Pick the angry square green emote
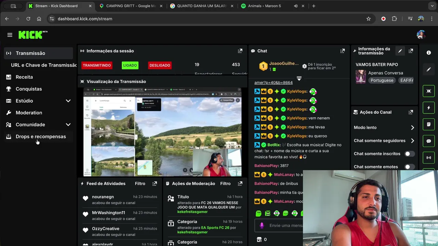Screen dimensions: 438x246 [268, 214]
